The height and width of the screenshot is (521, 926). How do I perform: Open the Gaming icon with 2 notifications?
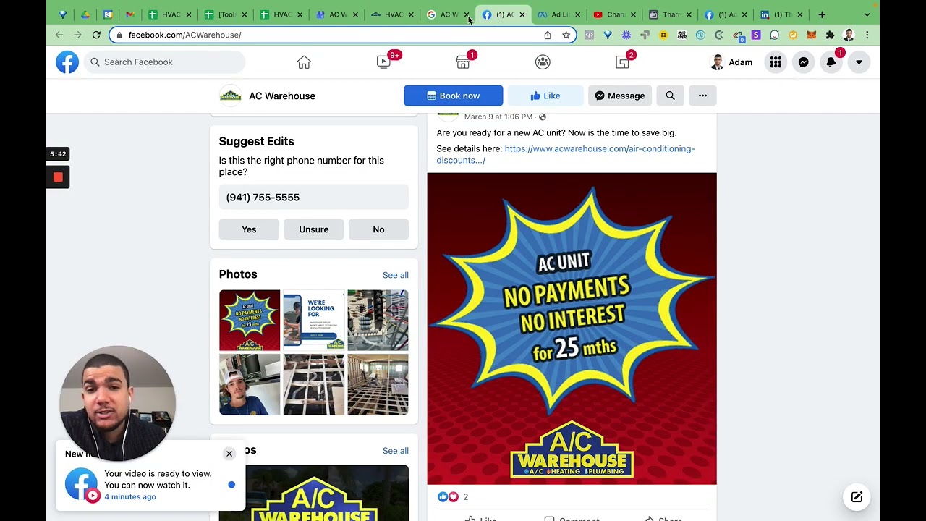pos(622,62)
